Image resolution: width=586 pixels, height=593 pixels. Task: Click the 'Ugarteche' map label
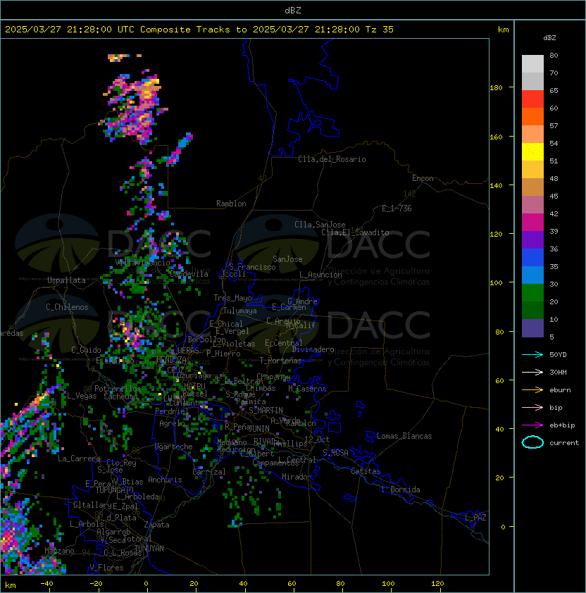point(174,447)
